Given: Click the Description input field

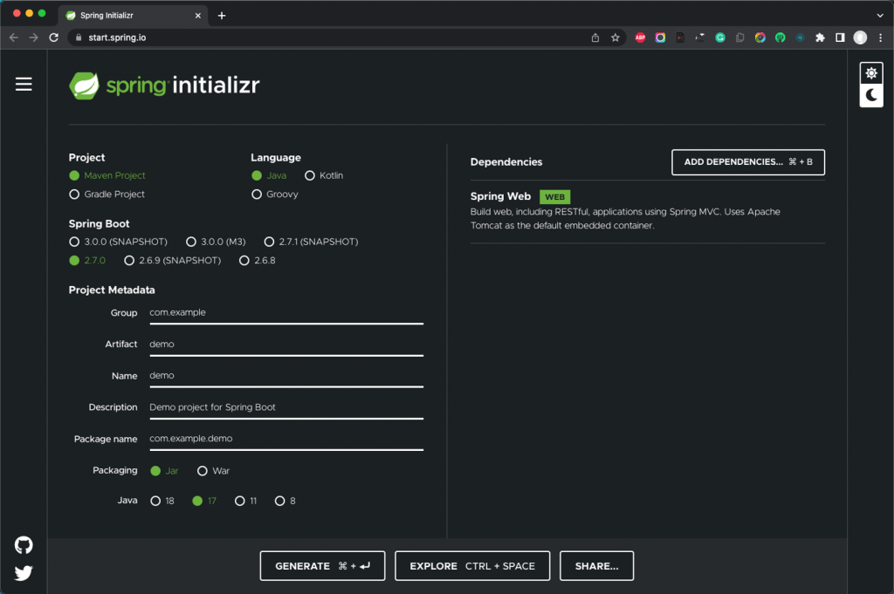Looking at the screenshot, I should click(286, 407).
